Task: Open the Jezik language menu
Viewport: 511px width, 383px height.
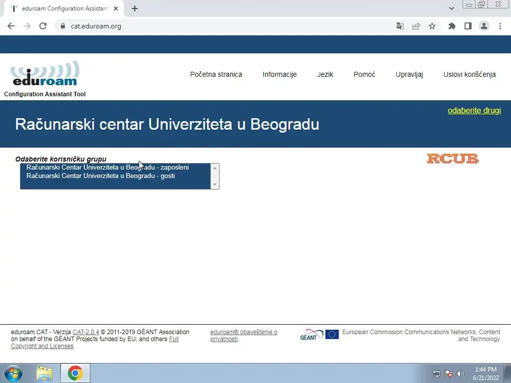Action: pyautogui.click(x=325, y=74)
